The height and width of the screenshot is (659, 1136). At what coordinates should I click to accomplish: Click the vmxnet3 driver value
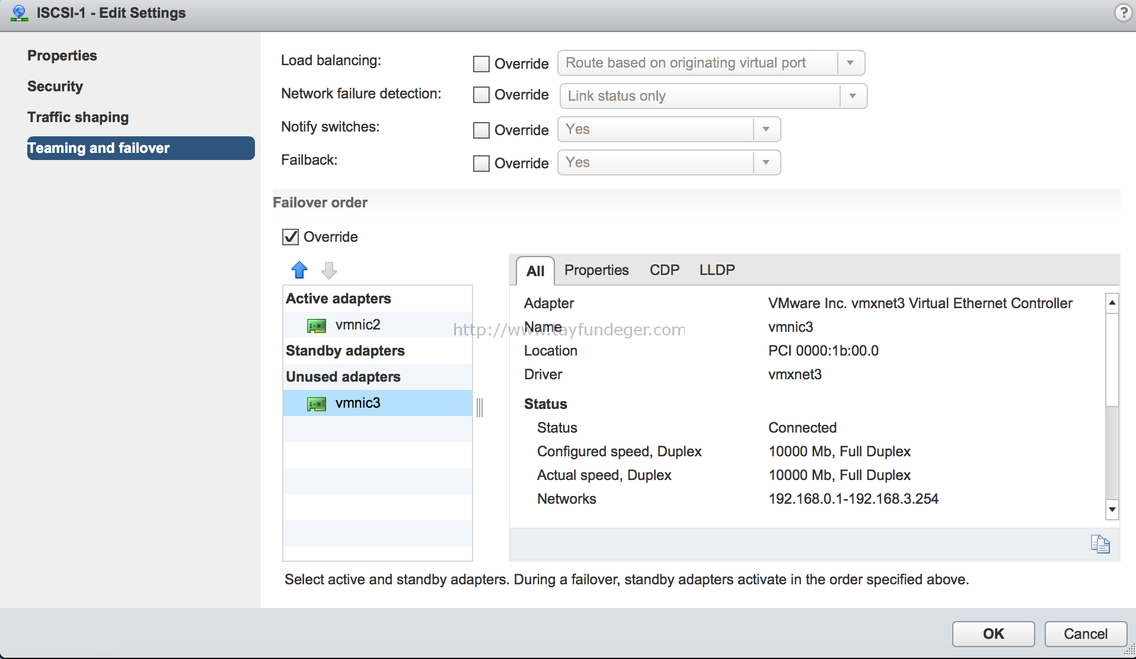[795, 375]
